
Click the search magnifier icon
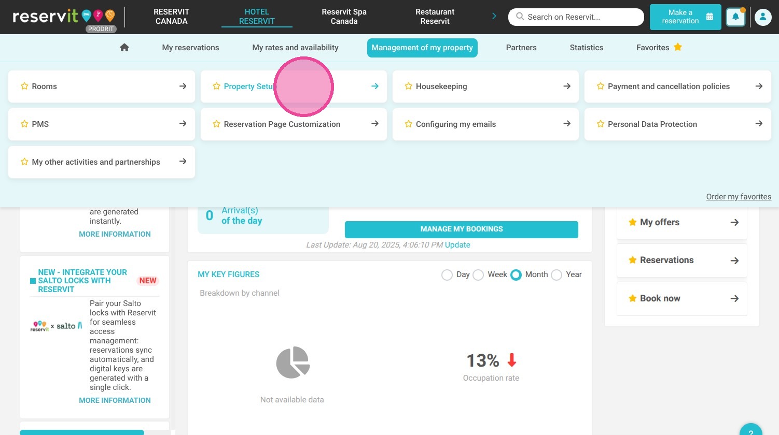coord(520,17)
